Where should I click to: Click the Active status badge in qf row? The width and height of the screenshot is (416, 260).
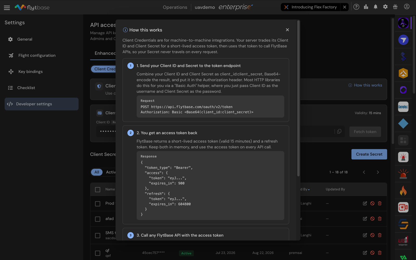click(186, 253)
